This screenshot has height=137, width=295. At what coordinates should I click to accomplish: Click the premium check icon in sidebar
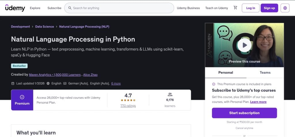click(x=213, y=84)
